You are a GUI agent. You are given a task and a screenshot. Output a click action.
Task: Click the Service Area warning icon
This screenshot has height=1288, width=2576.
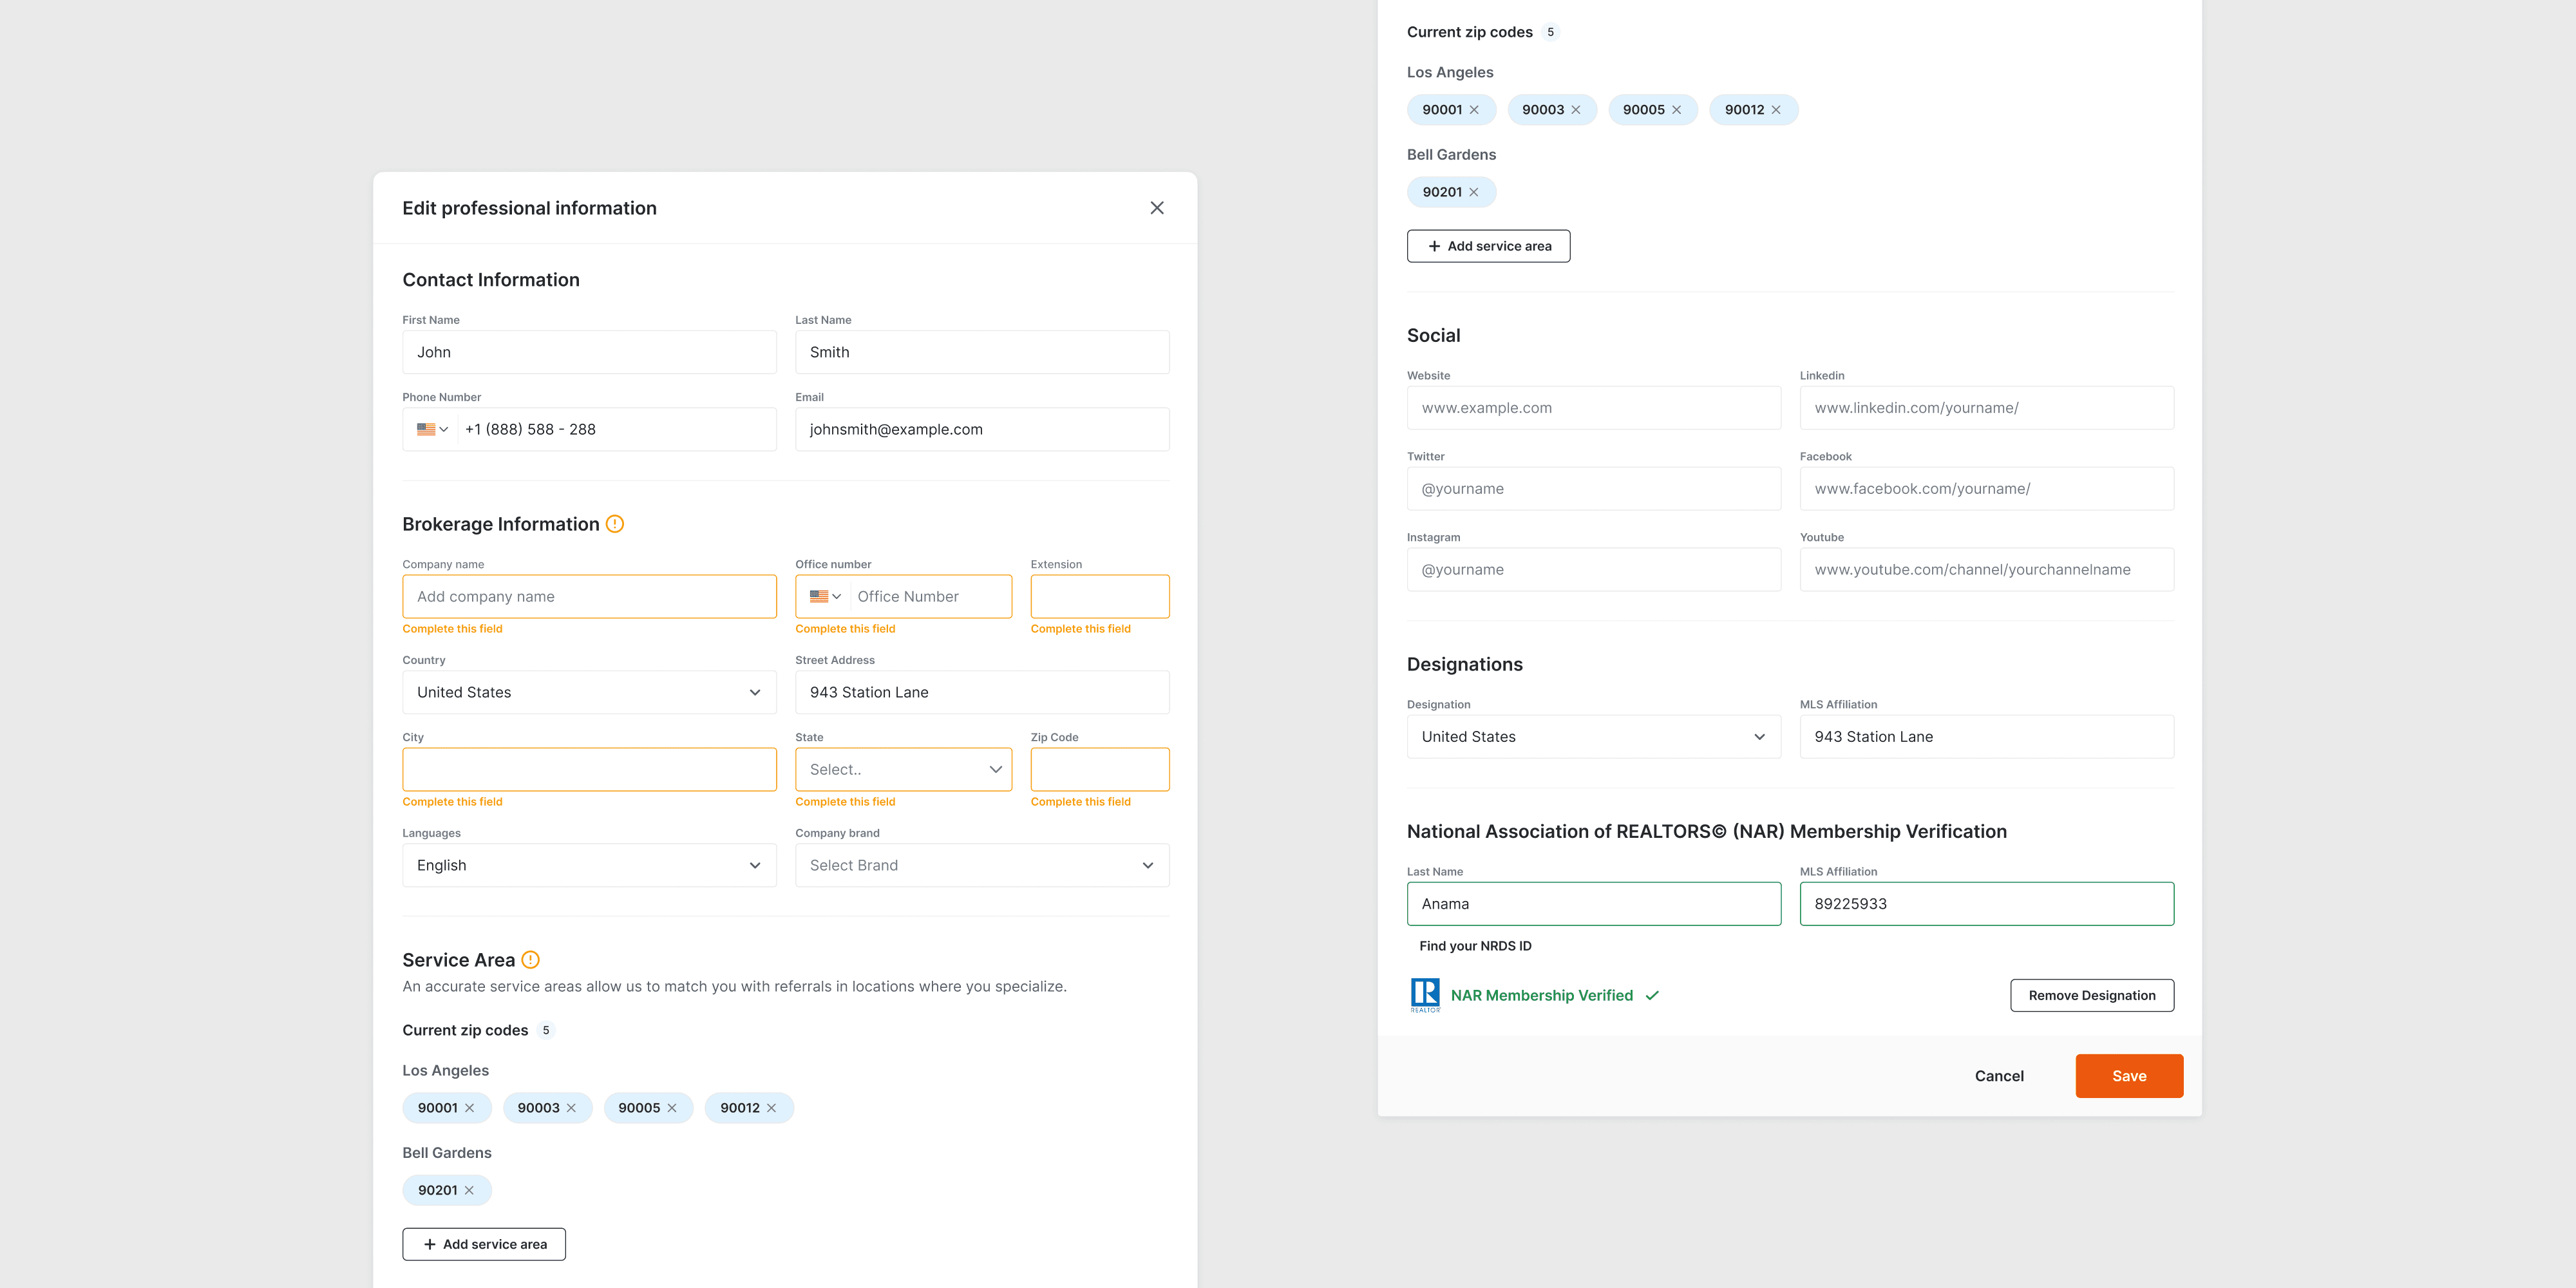pyautogui.click(x=531, y=960)
